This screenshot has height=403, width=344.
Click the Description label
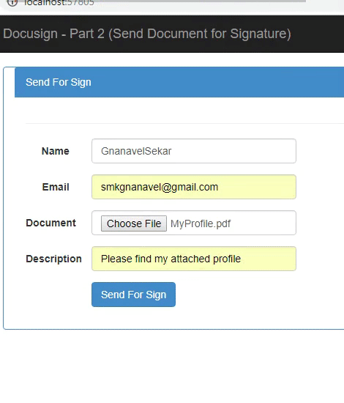point(53,259)
